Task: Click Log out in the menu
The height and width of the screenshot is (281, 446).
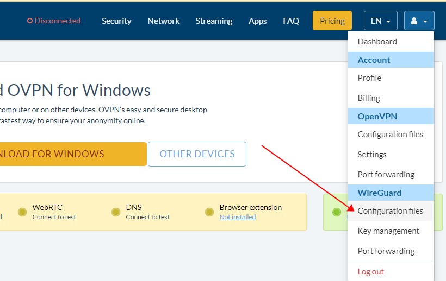Action: click(391, 272)
